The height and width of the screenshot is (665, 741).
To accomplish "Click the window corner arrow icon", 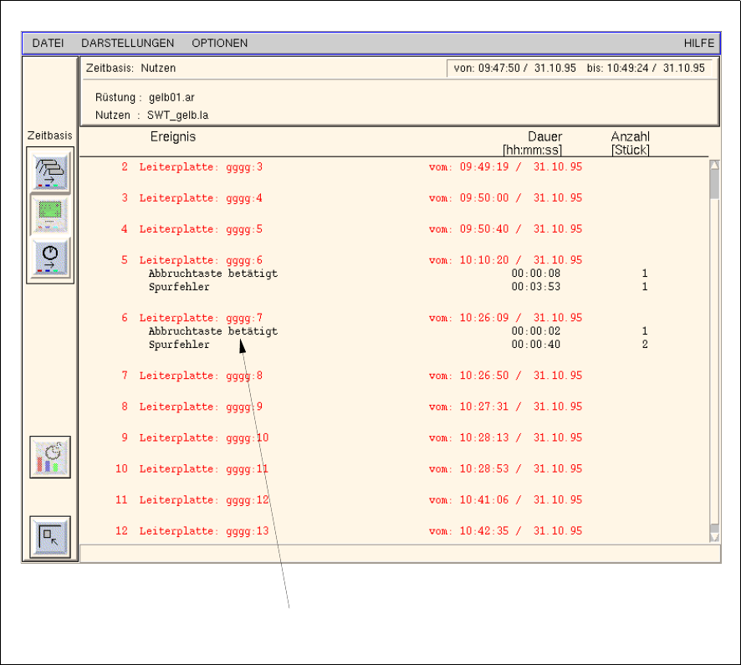I will [50, 536].
